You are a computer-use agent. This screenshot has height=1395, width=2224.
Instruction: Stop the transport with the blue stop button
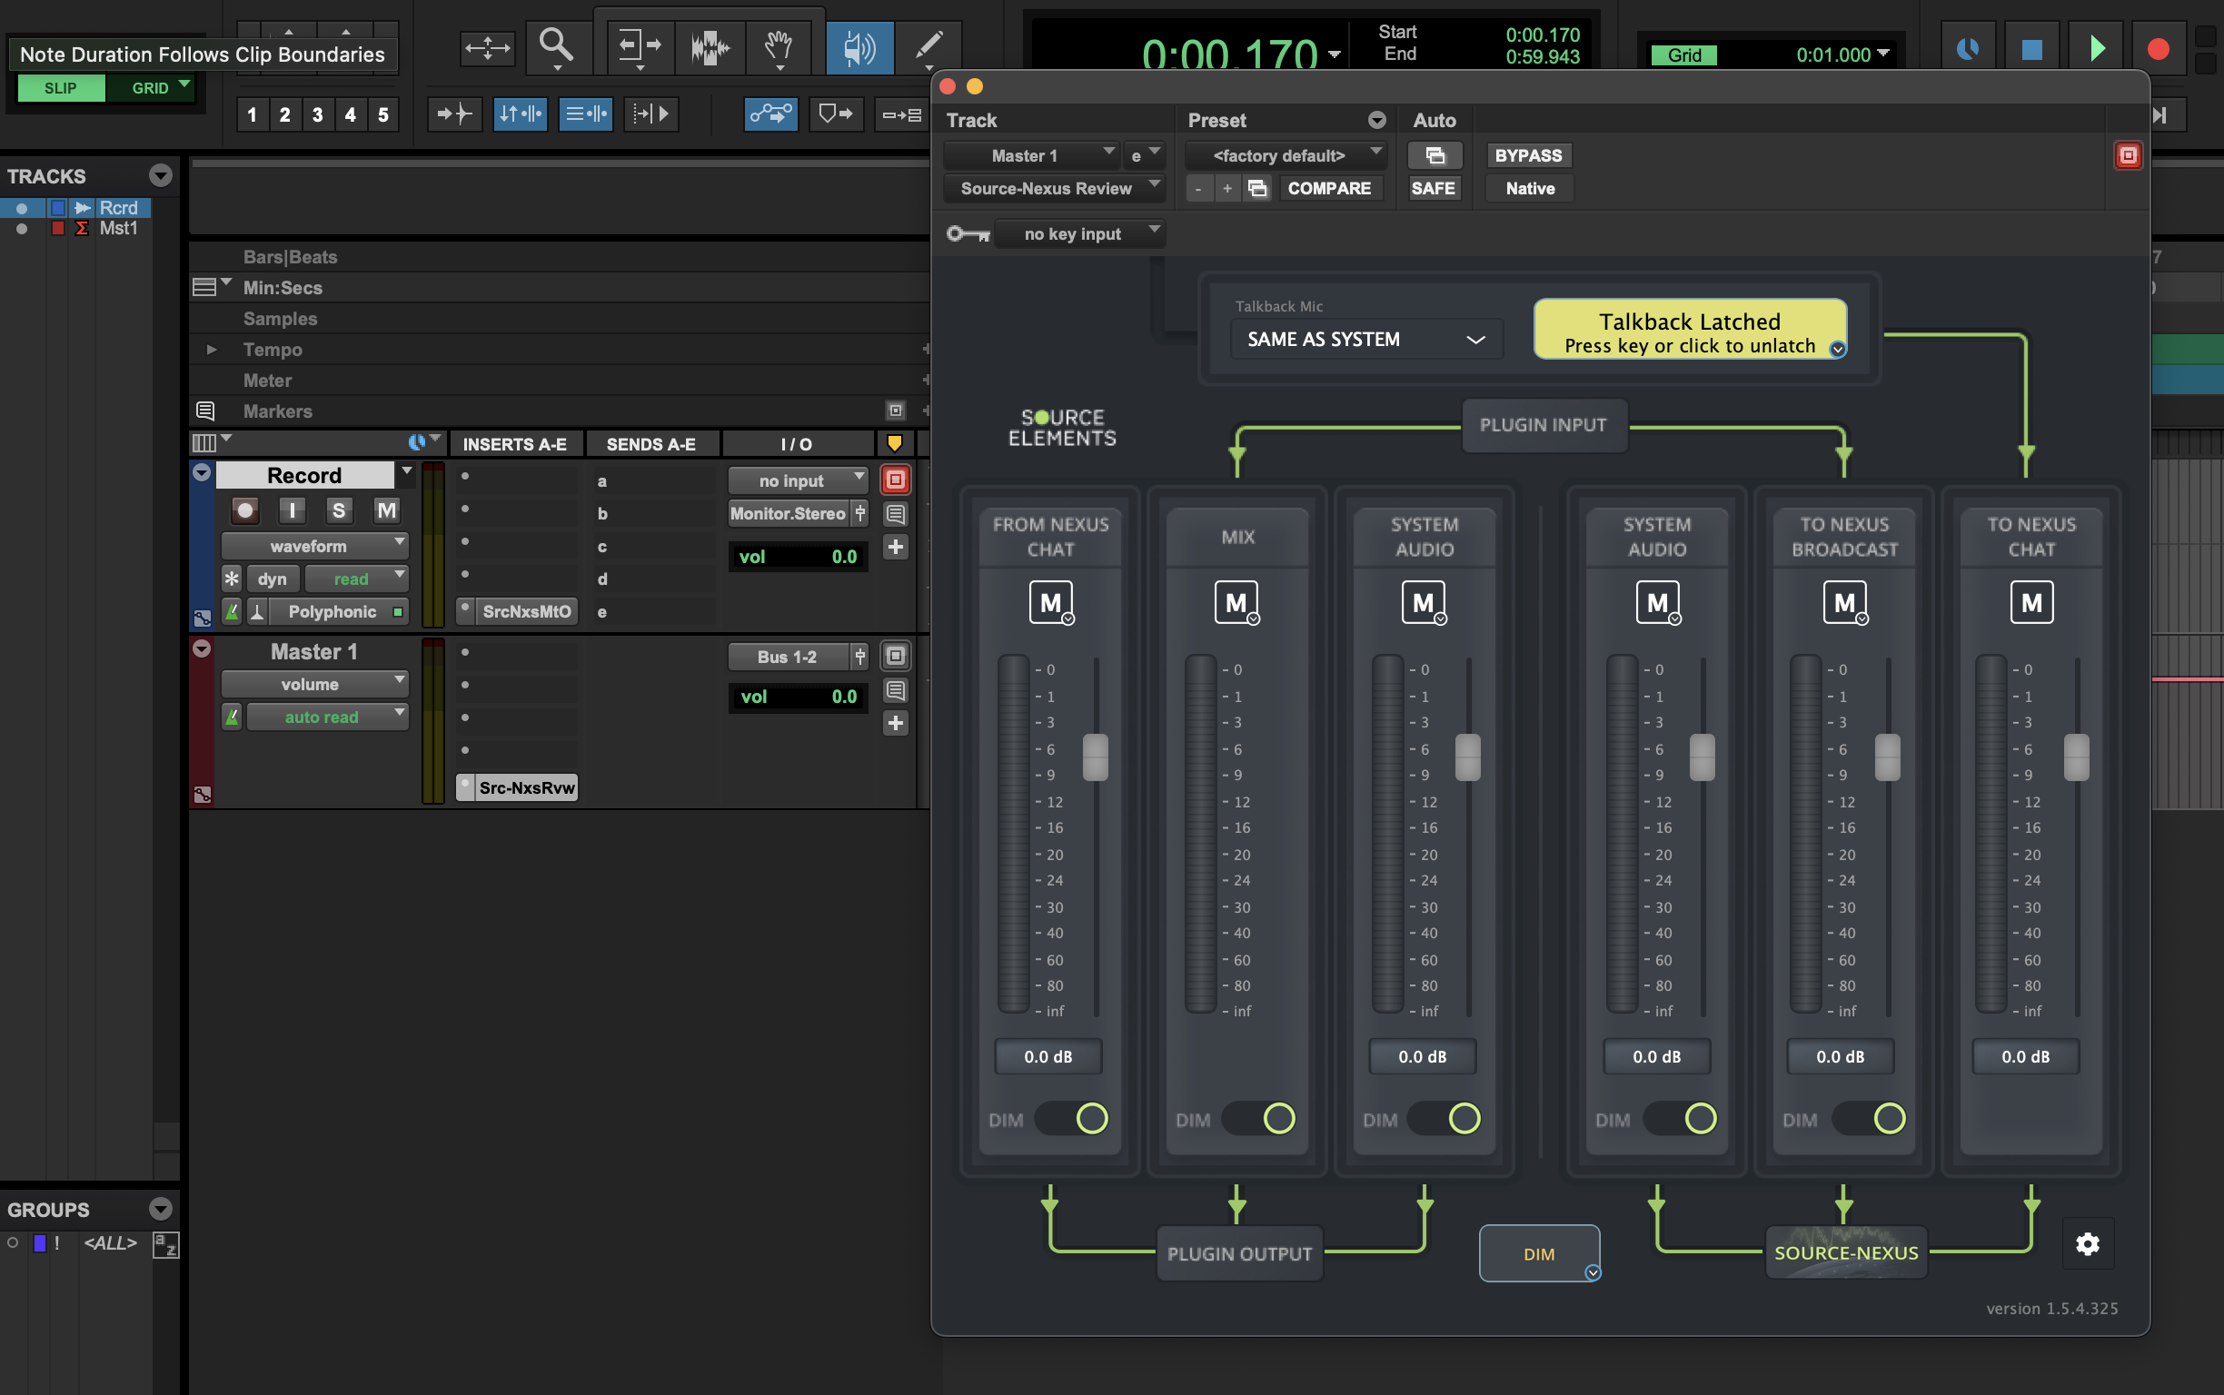point(2032,48)
